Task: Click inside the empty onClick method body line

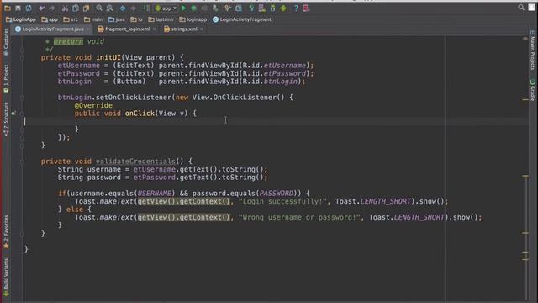Action: click(x=276, y=121)
